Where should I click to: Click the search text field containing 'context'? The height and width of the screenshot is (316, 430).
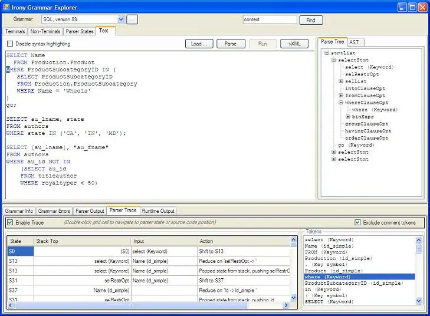point(270,19)
